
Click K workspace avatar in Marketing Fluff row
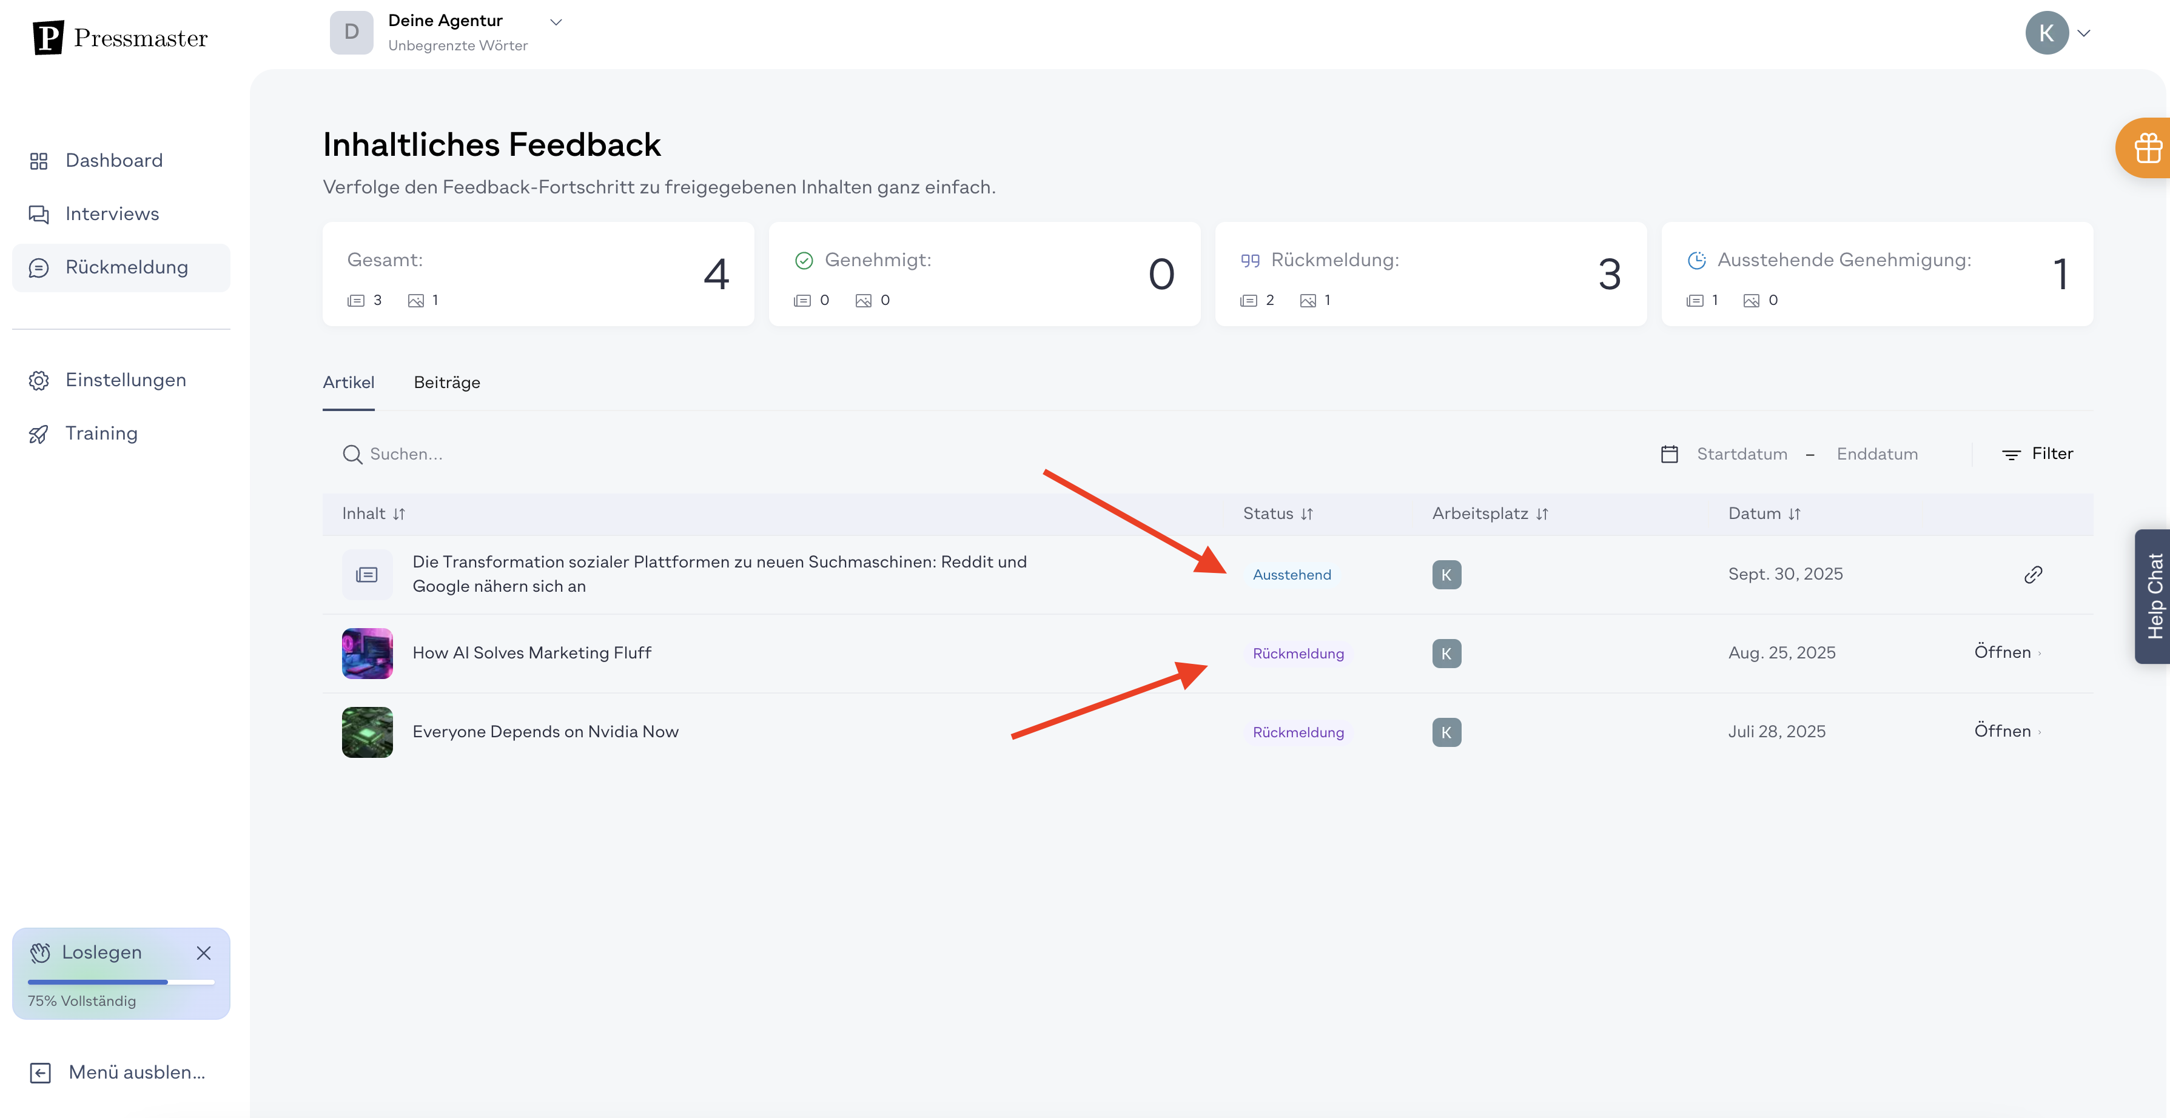pos(1446,654)
